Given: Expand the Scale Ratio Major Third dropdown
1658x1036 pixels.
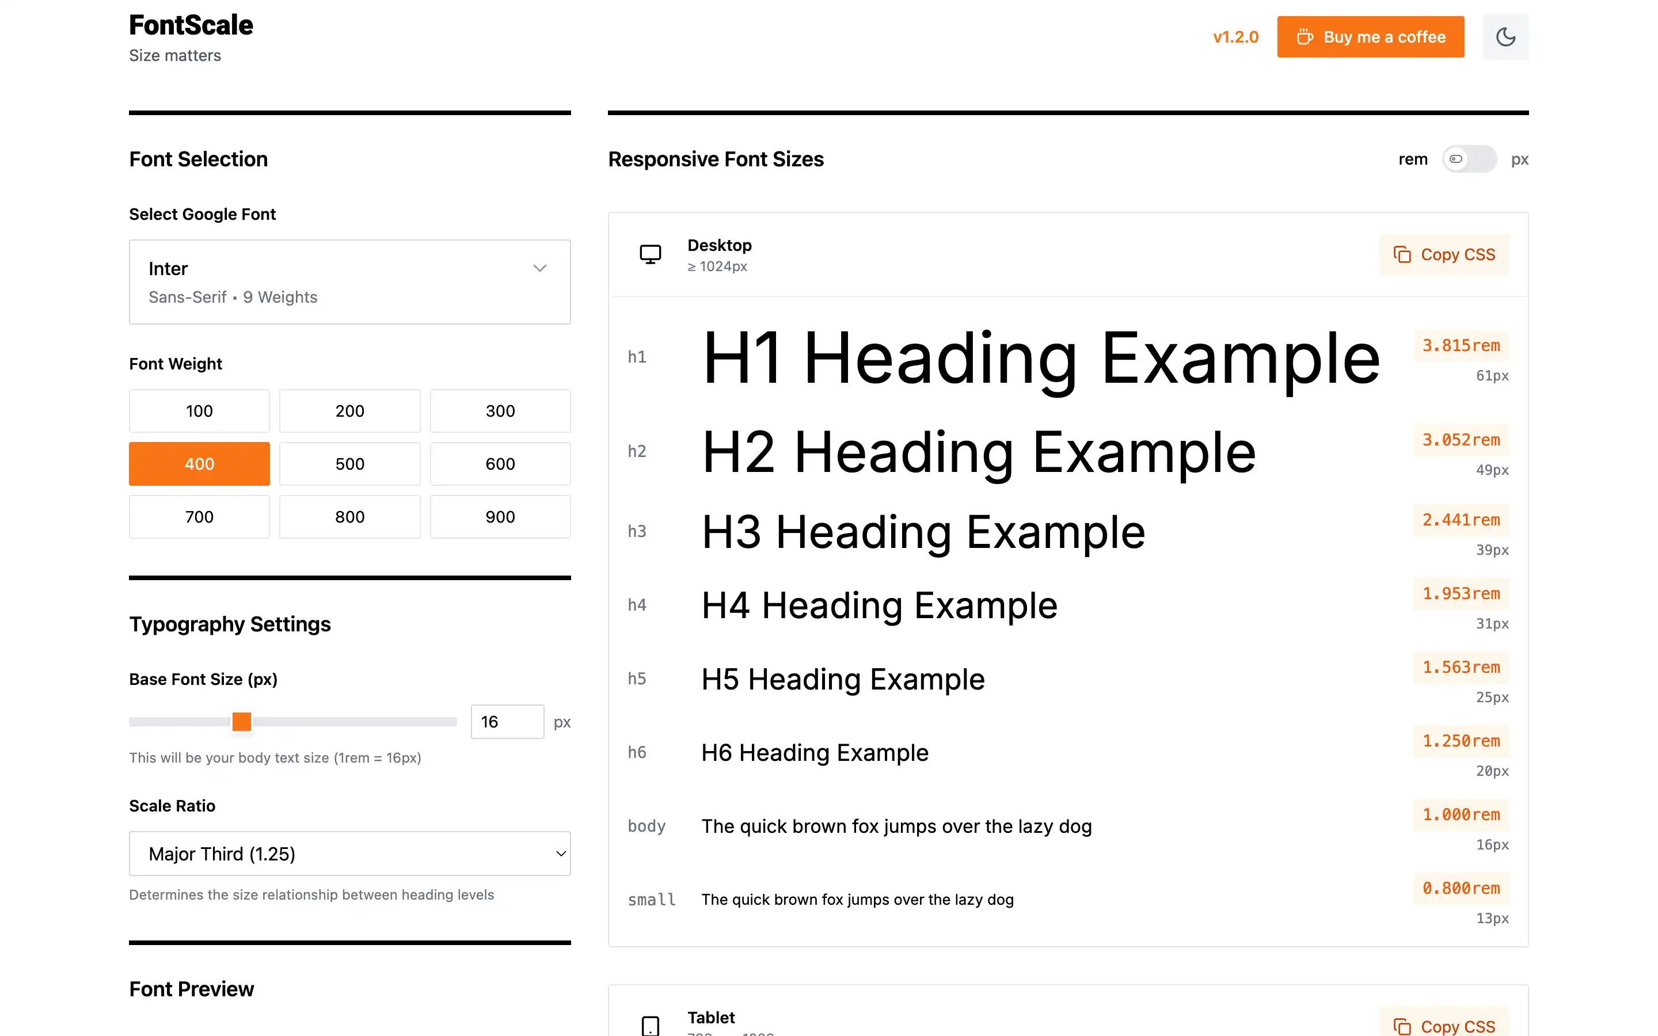Looking at the screenshot, I should point(349,854).
